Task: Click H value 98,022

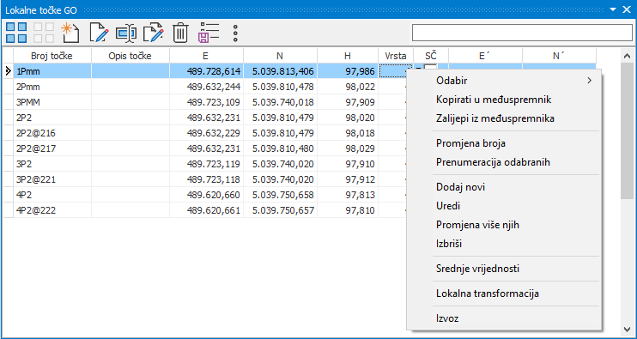Action: tap(360, 88)
